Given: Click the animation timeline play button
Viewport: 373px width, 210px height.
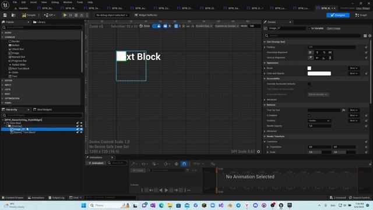Looking at the screenshot, I should pos(166,190).
